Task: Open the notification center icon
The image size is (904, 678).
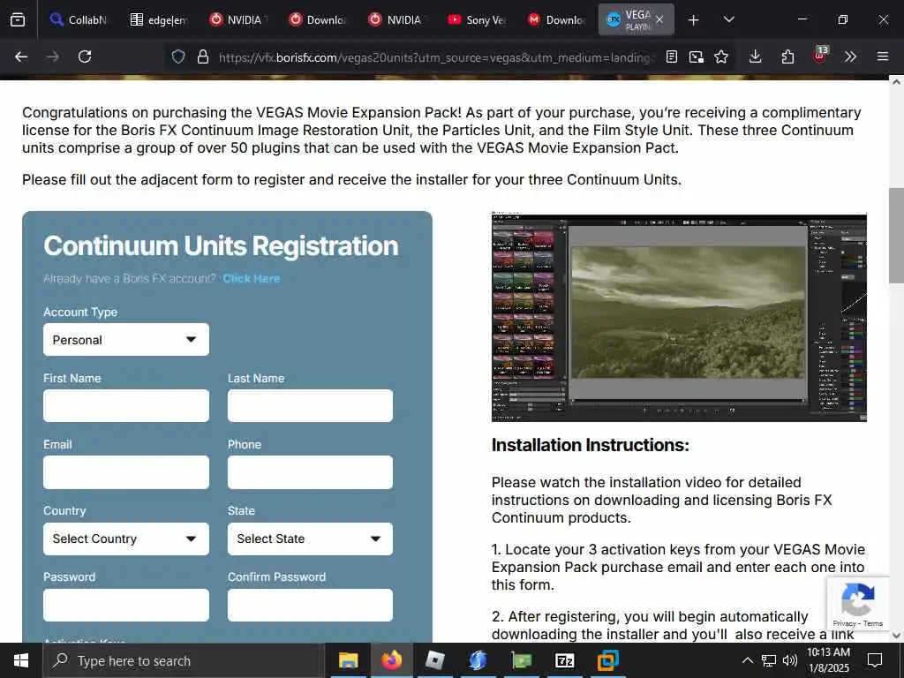Action: coord(875,660)
